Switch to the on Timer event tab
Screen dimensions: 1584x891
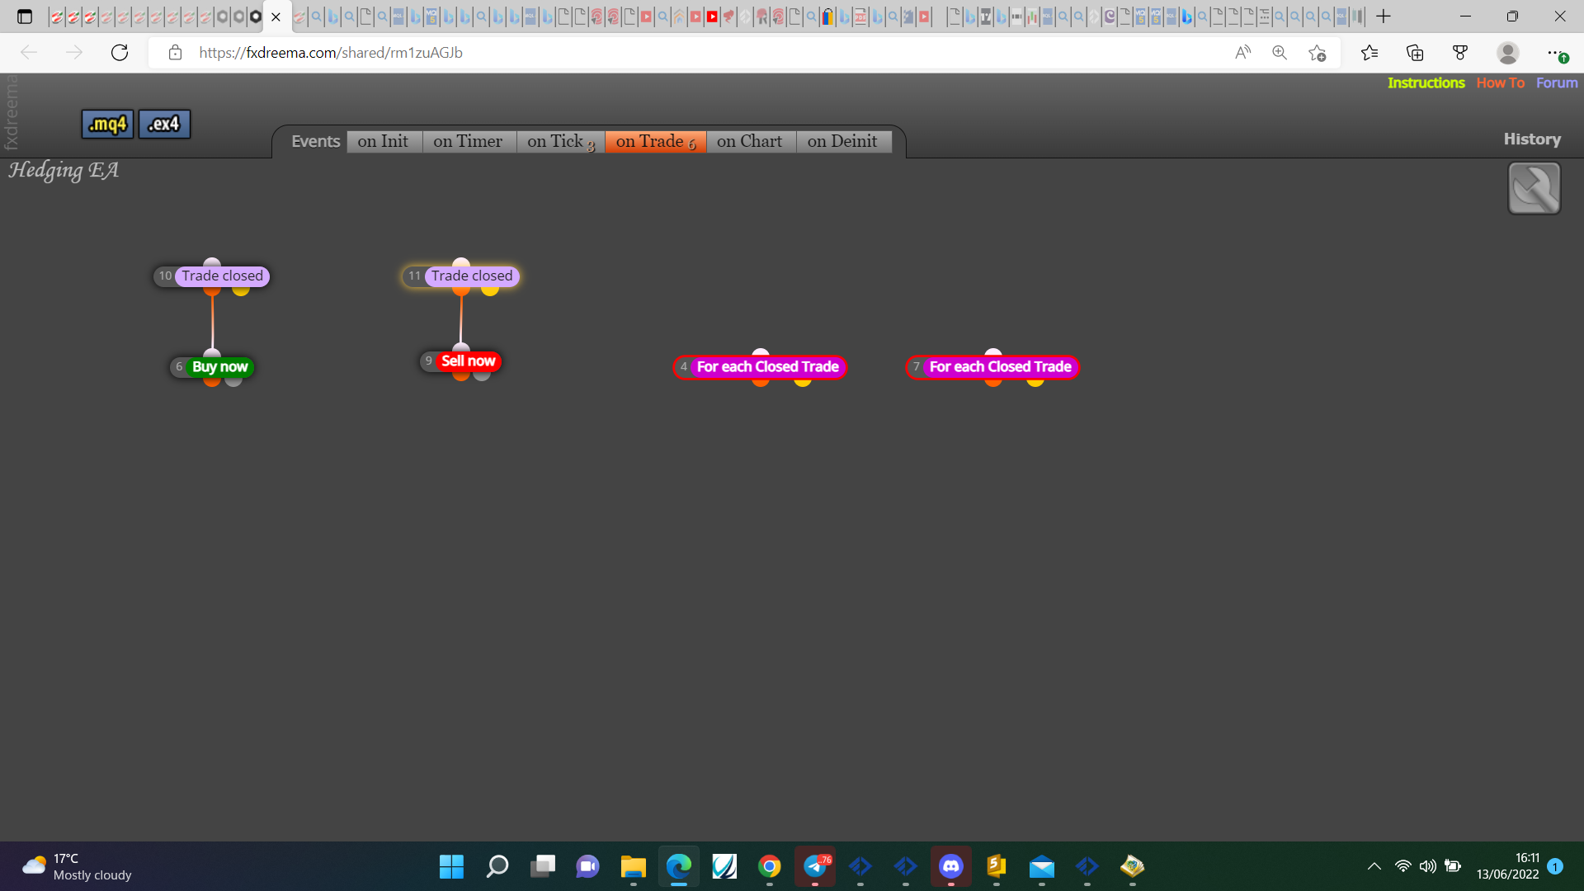coord(469,142)
